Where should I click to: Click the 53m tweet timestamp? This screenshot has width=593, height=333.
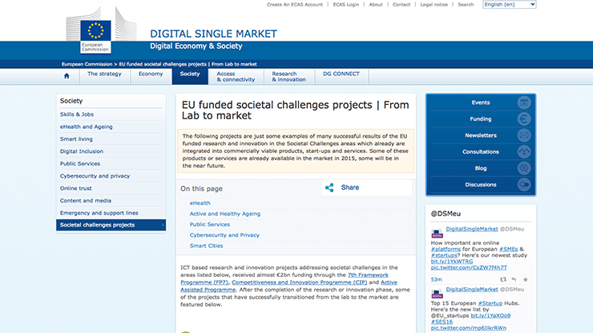436,279
